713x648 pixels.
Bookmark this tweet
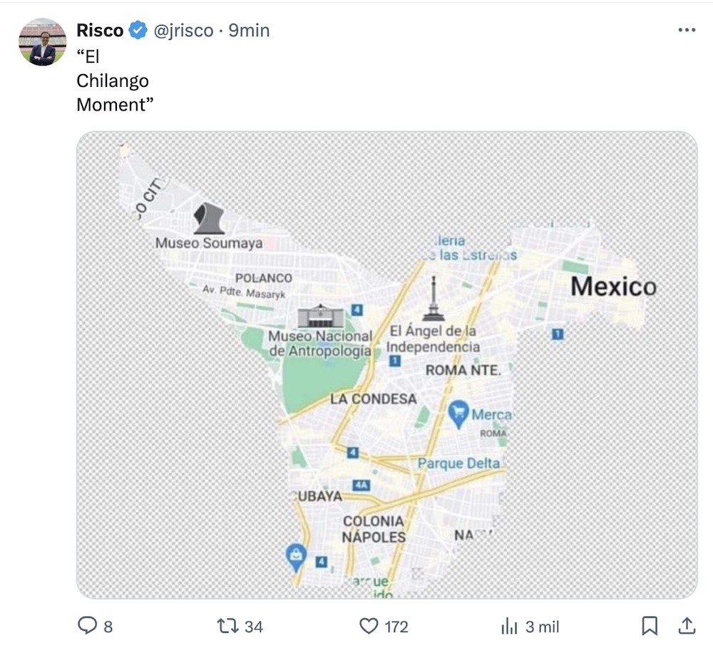pyautogui.click(x=650, y=626)
